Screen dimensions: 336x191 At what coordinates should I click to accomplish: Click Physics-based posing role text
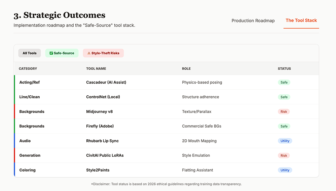pyautogui.click(x=202, y=82)
